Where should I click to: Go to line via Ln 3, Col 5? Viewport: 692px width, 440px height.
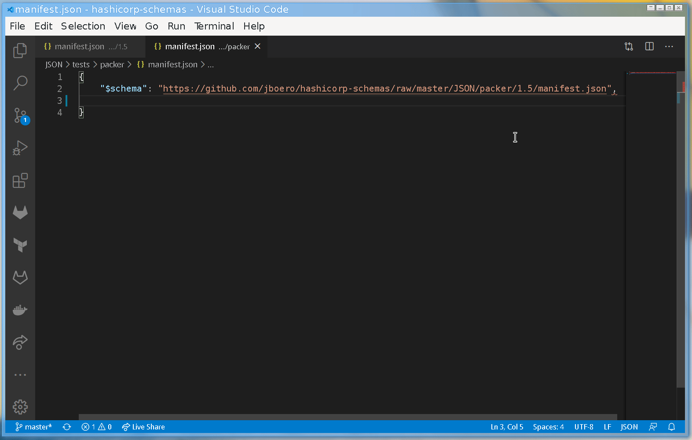pos(507,427)
